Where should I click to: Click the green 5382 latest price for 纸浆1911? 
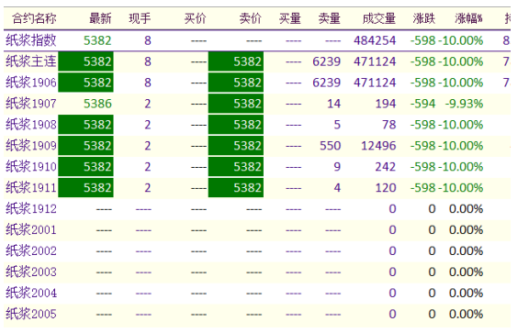pyautogui.click(x=86, y=188)
